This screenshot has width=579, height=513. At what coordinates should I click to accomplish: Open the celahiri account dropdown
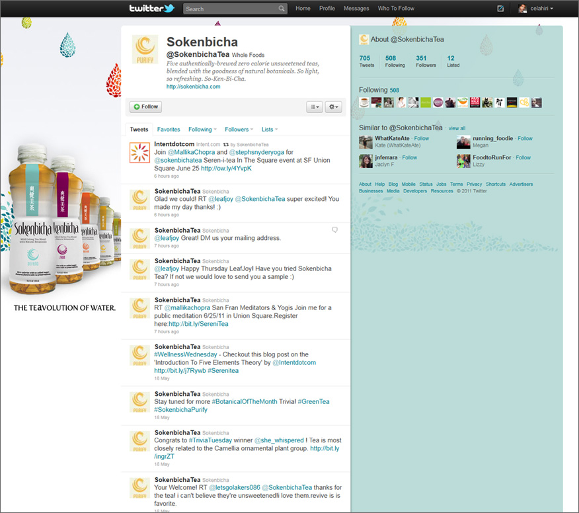point(541,8)
